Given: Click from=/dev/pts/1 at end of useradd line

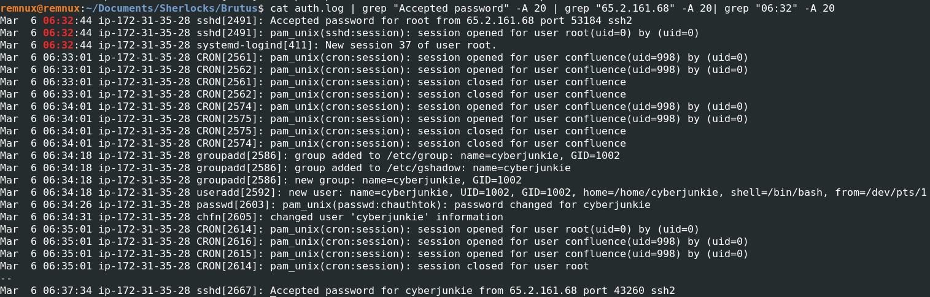Looking at the screenshot, I should 881,192.
